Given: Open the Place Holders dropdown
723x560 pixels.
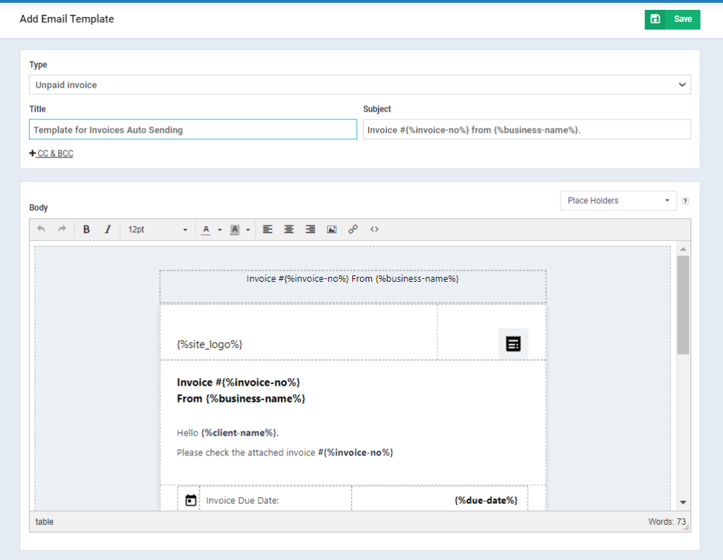Looking at the screenshot, I should tap(619, 201).
